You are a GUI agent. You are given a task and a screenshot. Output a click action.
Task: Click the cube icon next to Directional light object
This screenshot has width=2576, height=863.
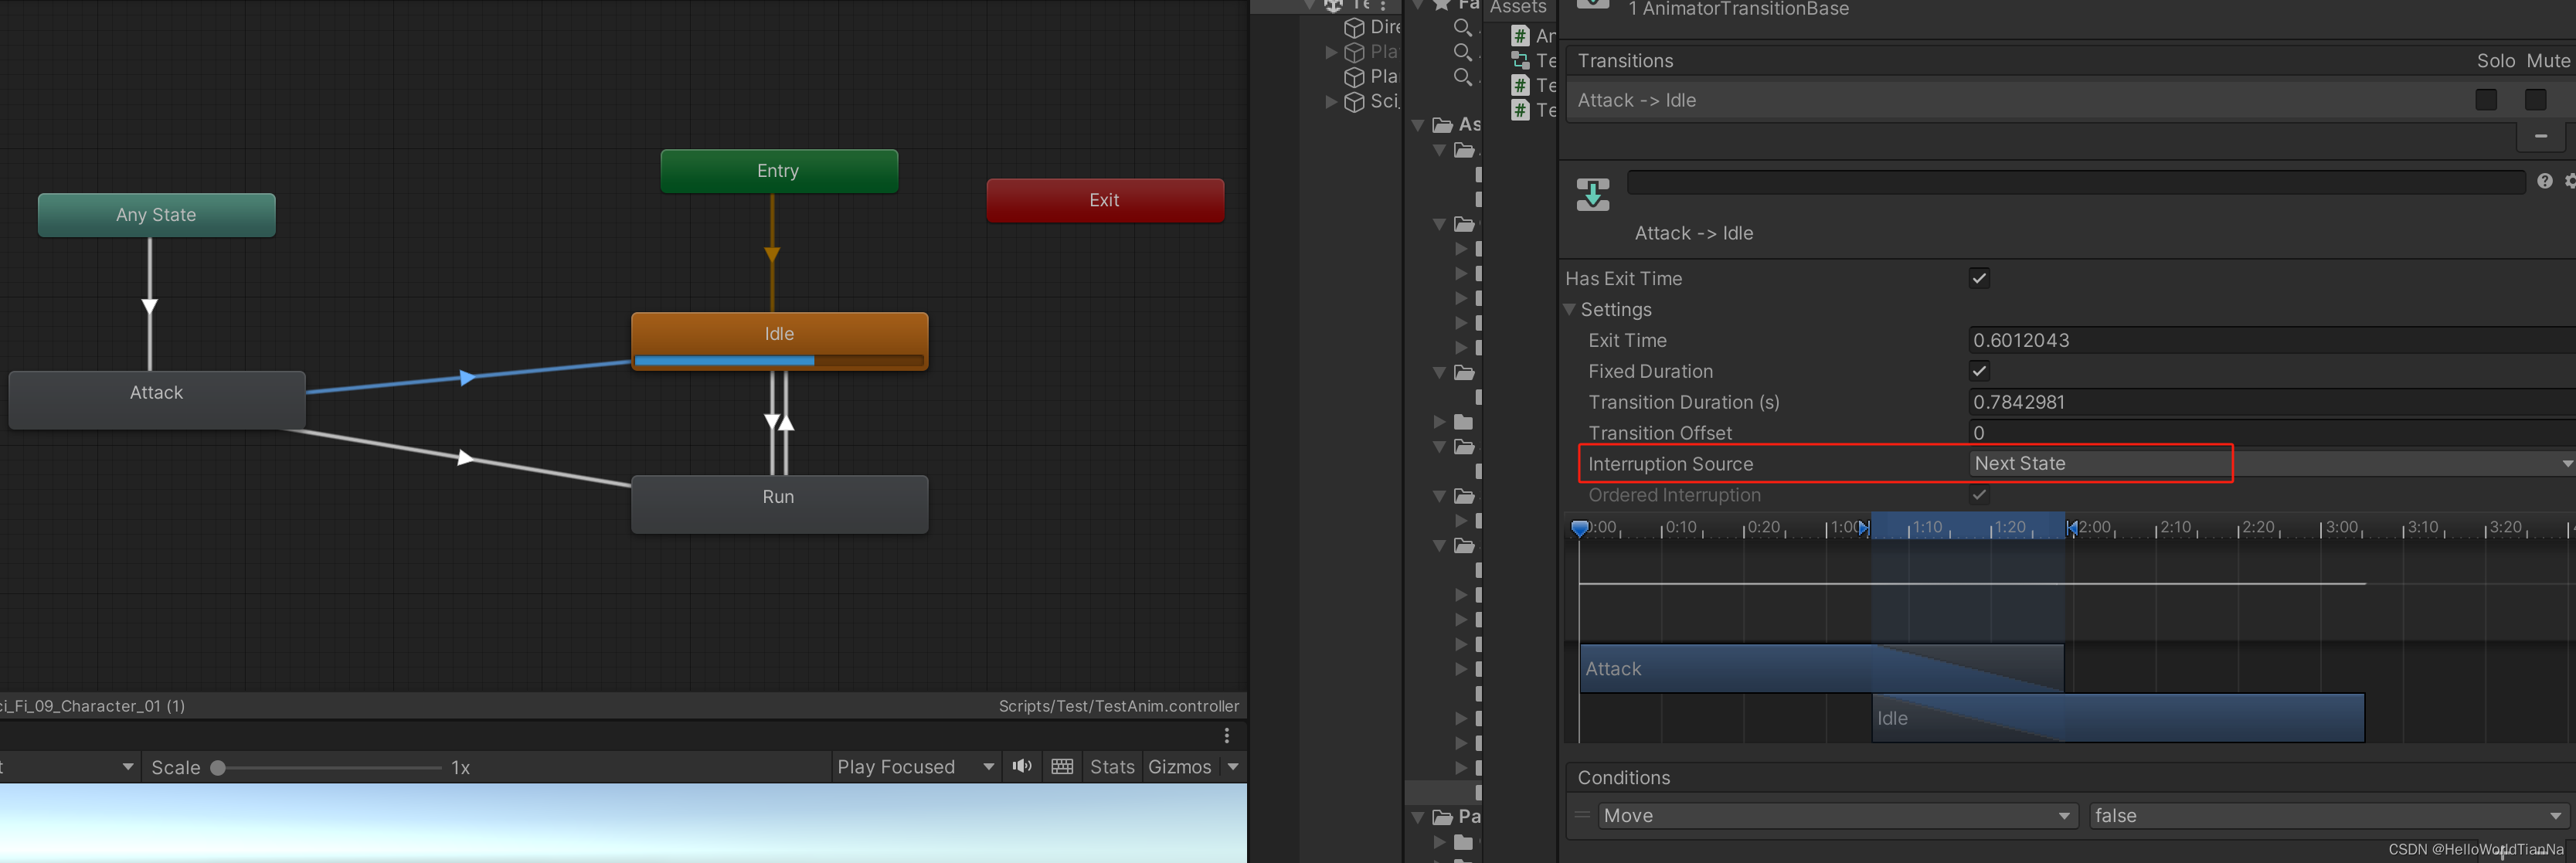(1354, 27)
